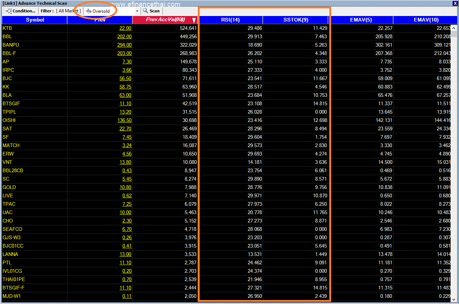This screenshot has height=304, width=459.
Task: Click SSTOK value 12.698 for OISHI
Action: coord(320,120)
